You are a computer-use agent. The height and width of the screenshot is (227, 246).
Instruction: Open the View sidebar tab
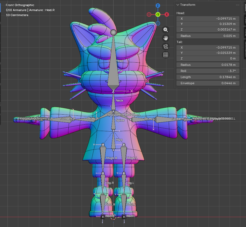(x=244, y=32)
